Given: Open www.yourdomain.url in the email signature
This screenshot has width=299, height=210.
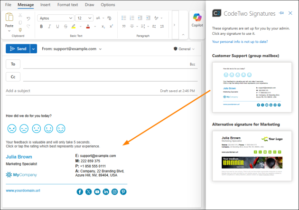Looking at the screenshot, I should click(x=23, y=191).
